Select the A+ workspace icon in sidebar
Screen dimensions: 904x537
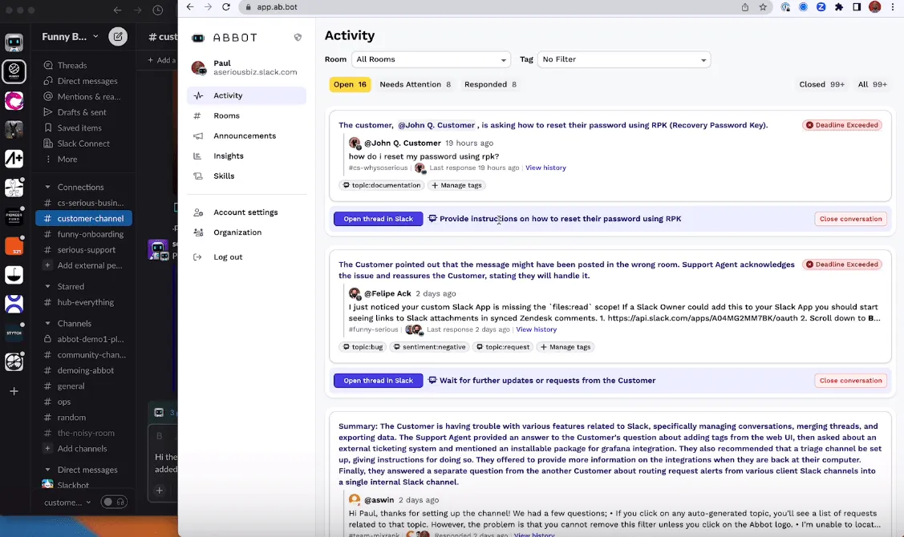tap(14, 159)
